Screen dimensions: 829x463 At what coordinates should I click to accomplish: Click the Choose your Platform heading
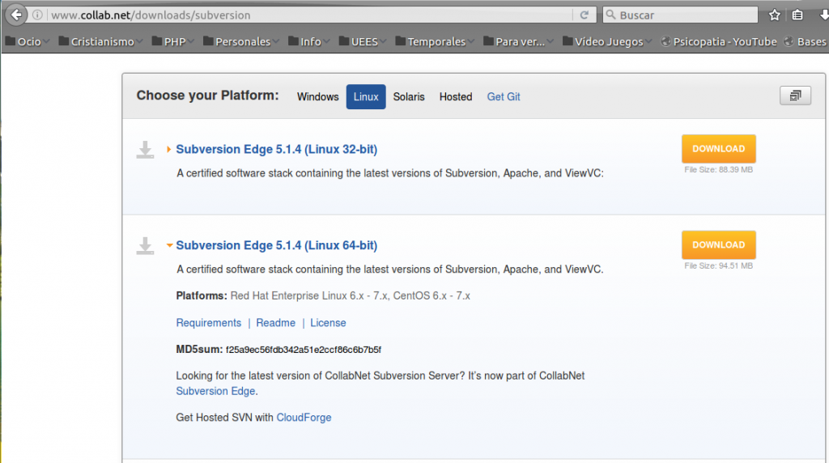coord(207,96)
